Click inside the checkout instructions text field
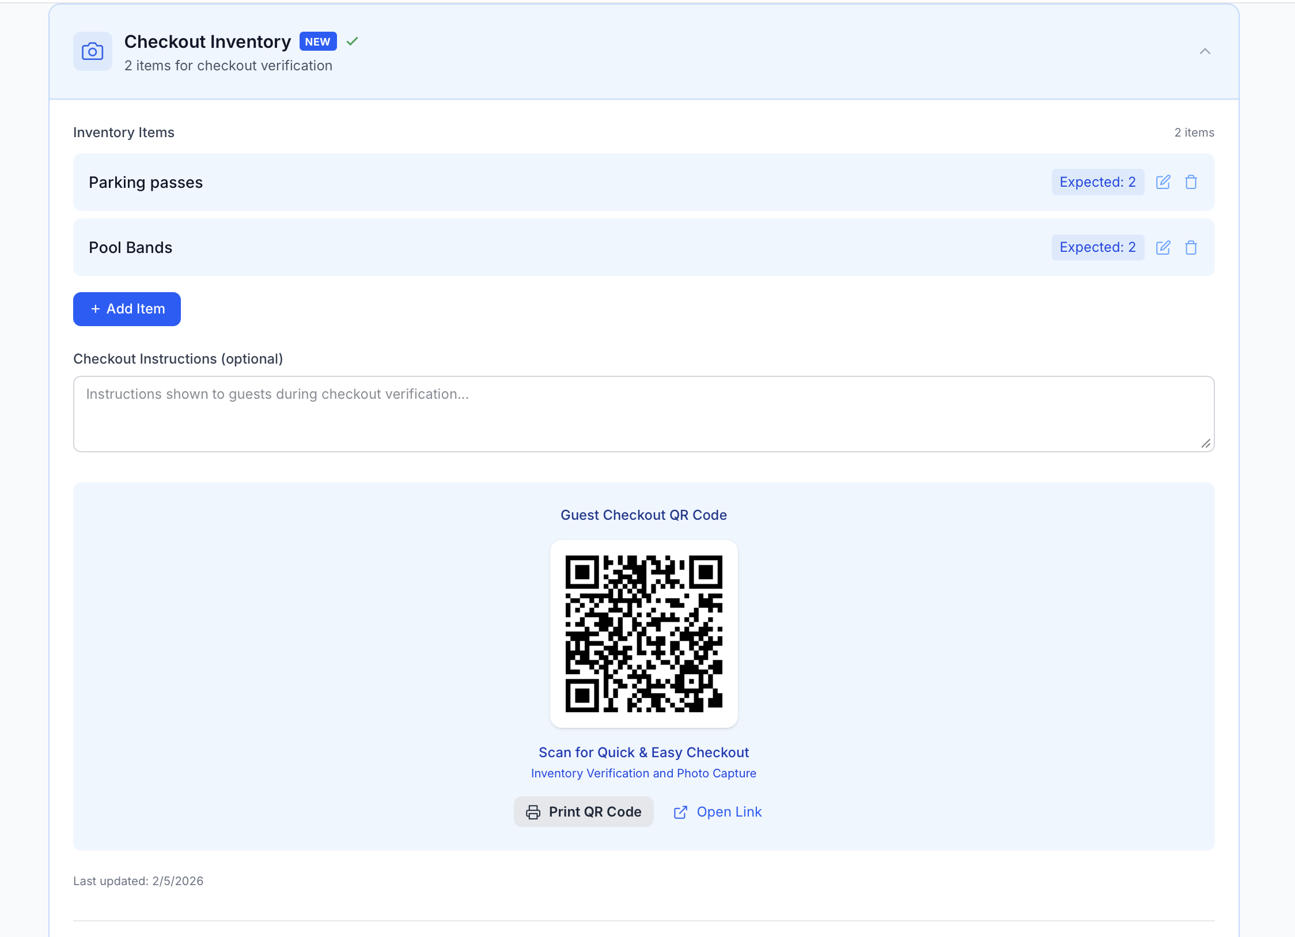 click(x=643, y=414)
